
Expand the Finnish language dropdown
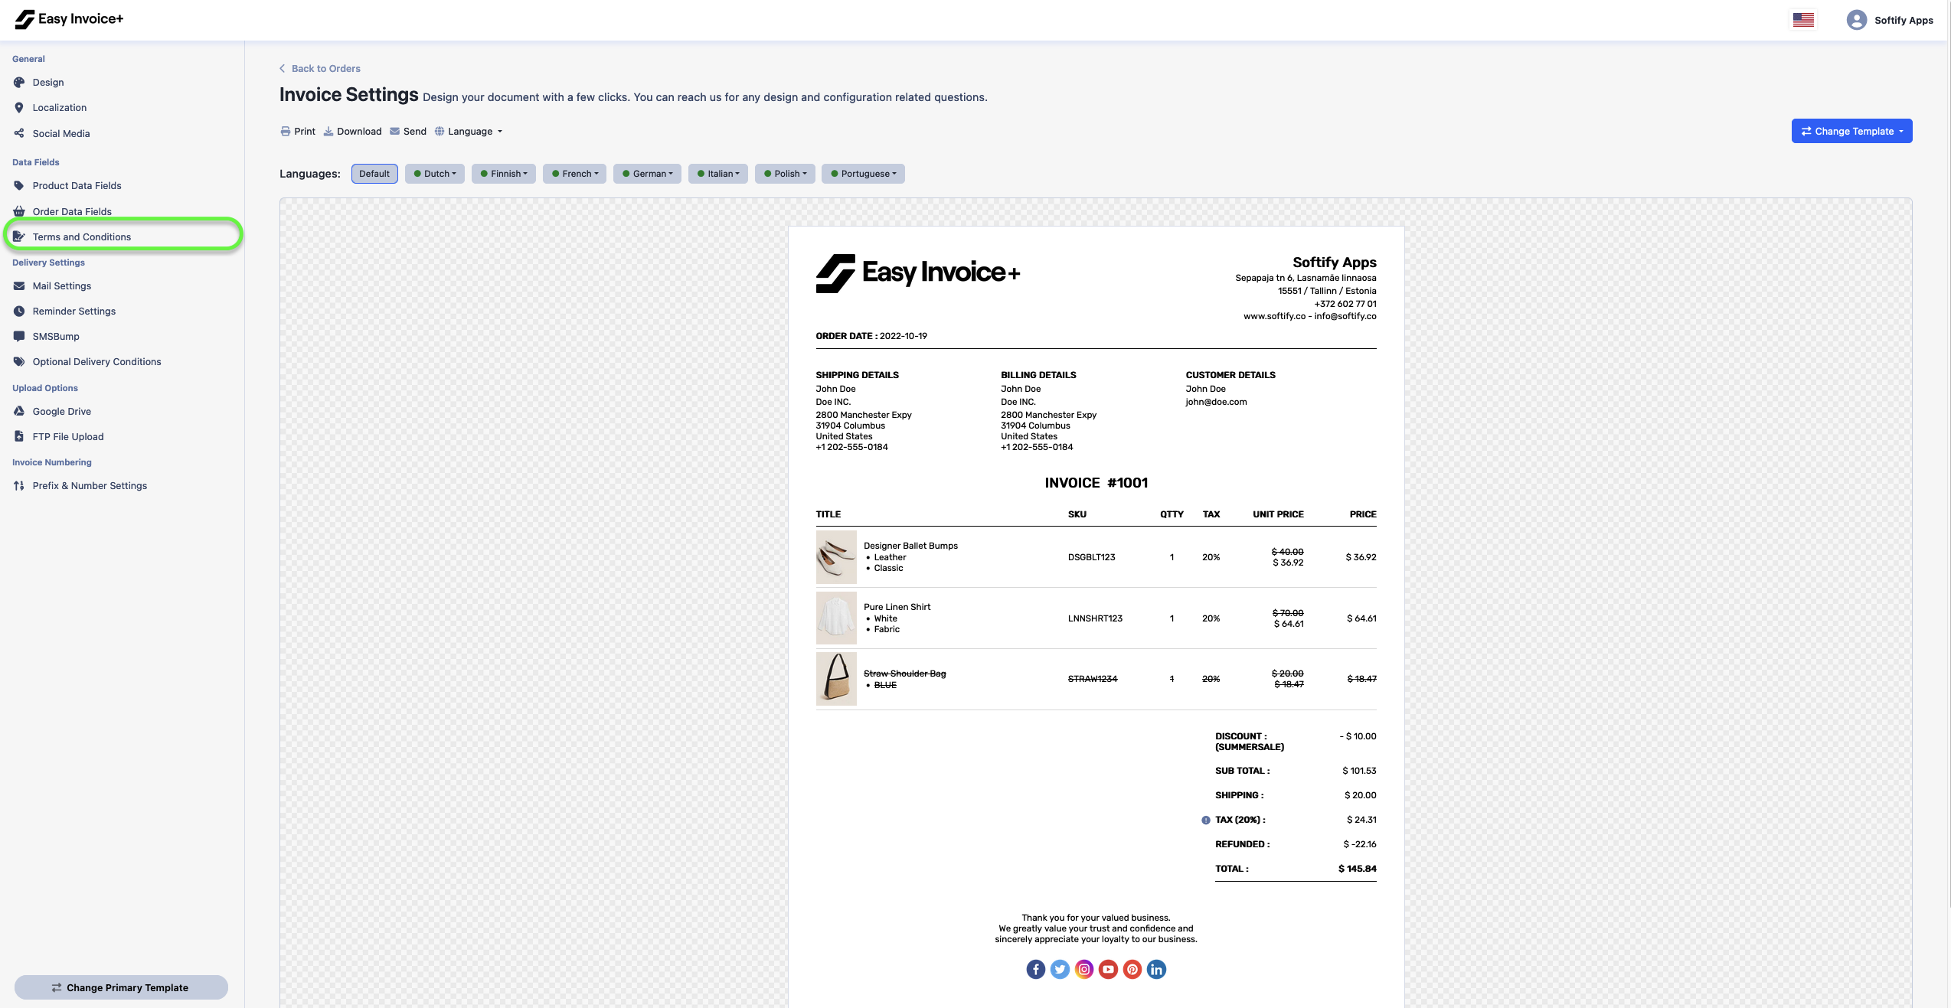(x=504, y=174)
